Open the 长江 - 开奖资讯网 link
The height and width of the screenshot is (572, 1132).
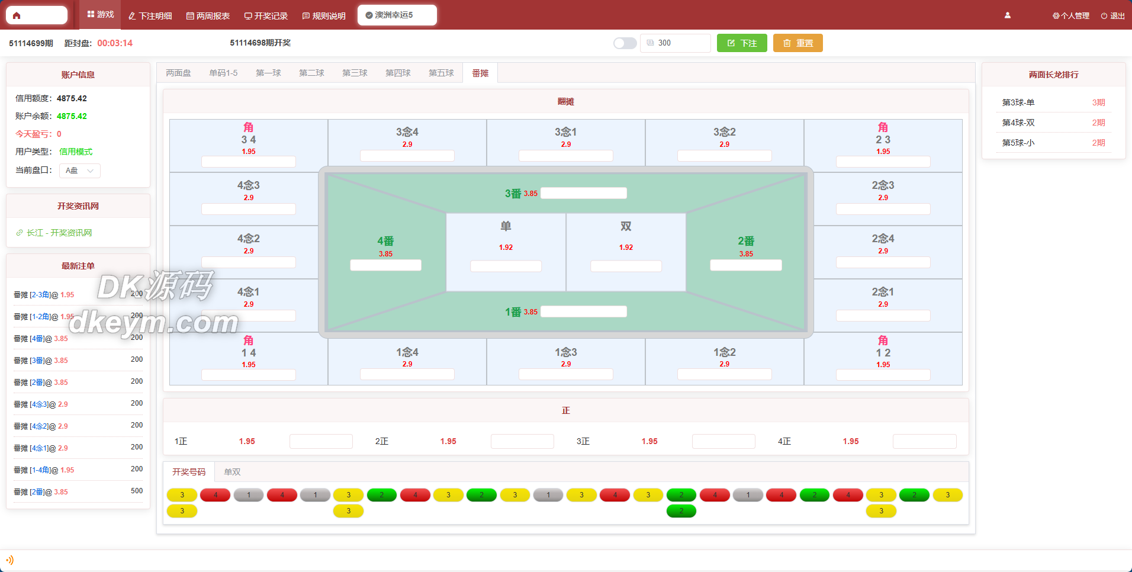(x=54, y=233)
